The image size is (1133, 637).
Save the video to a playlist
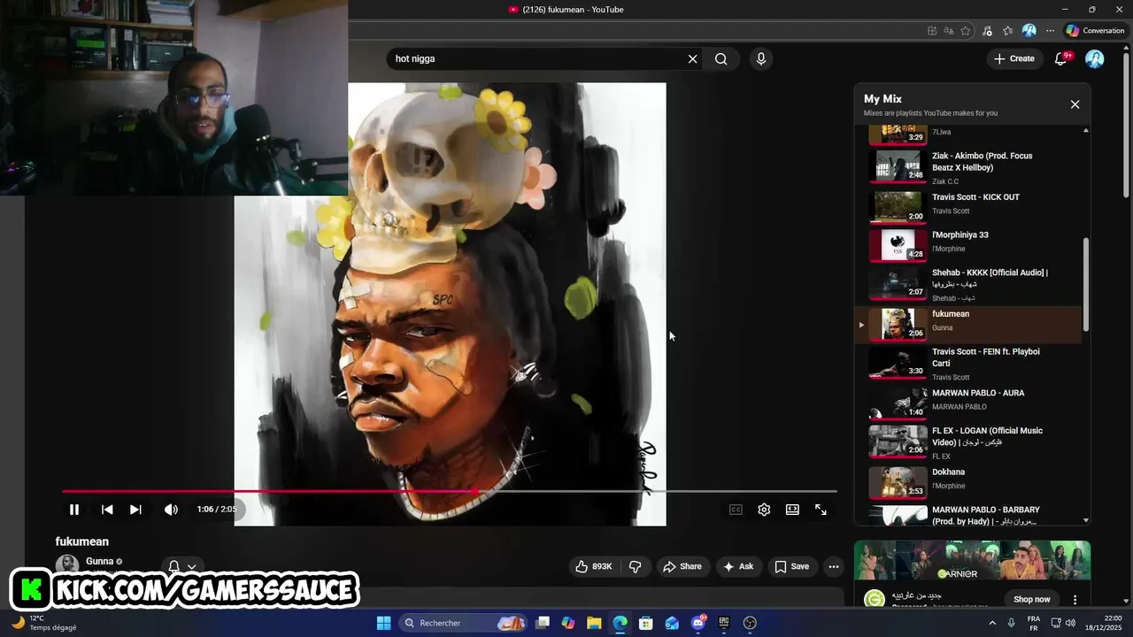(x=791, y=566)
